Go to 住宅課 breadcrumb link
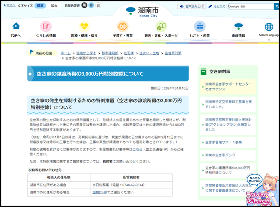Image resolution: width=280 pixels, height=207 pixels. [x=129, y=53]
